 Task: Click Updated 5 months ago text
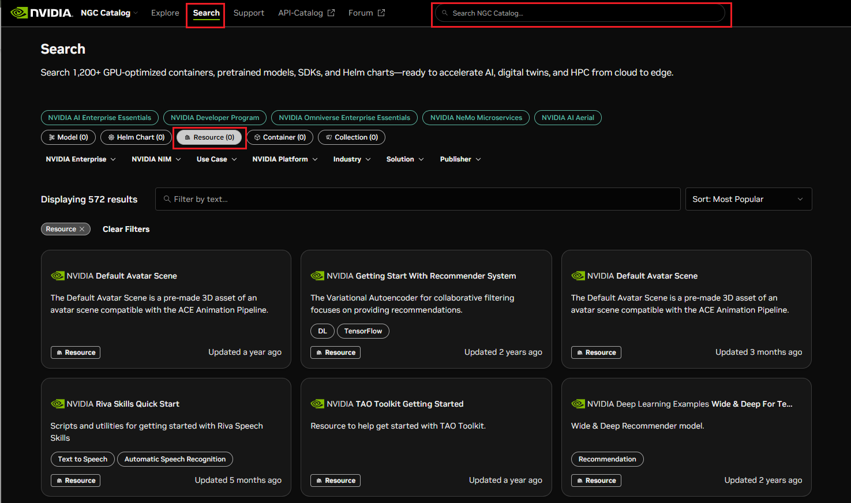pyautogui.click(x=238, y=480)
